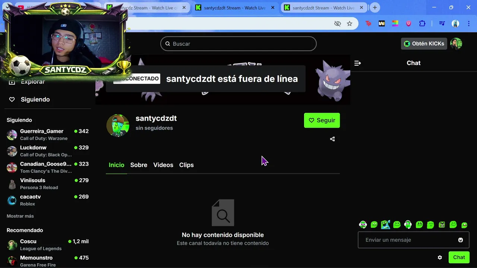
Task: Click Guerreira_Gamer's avatar thumbnail
Action: point(12,135)
